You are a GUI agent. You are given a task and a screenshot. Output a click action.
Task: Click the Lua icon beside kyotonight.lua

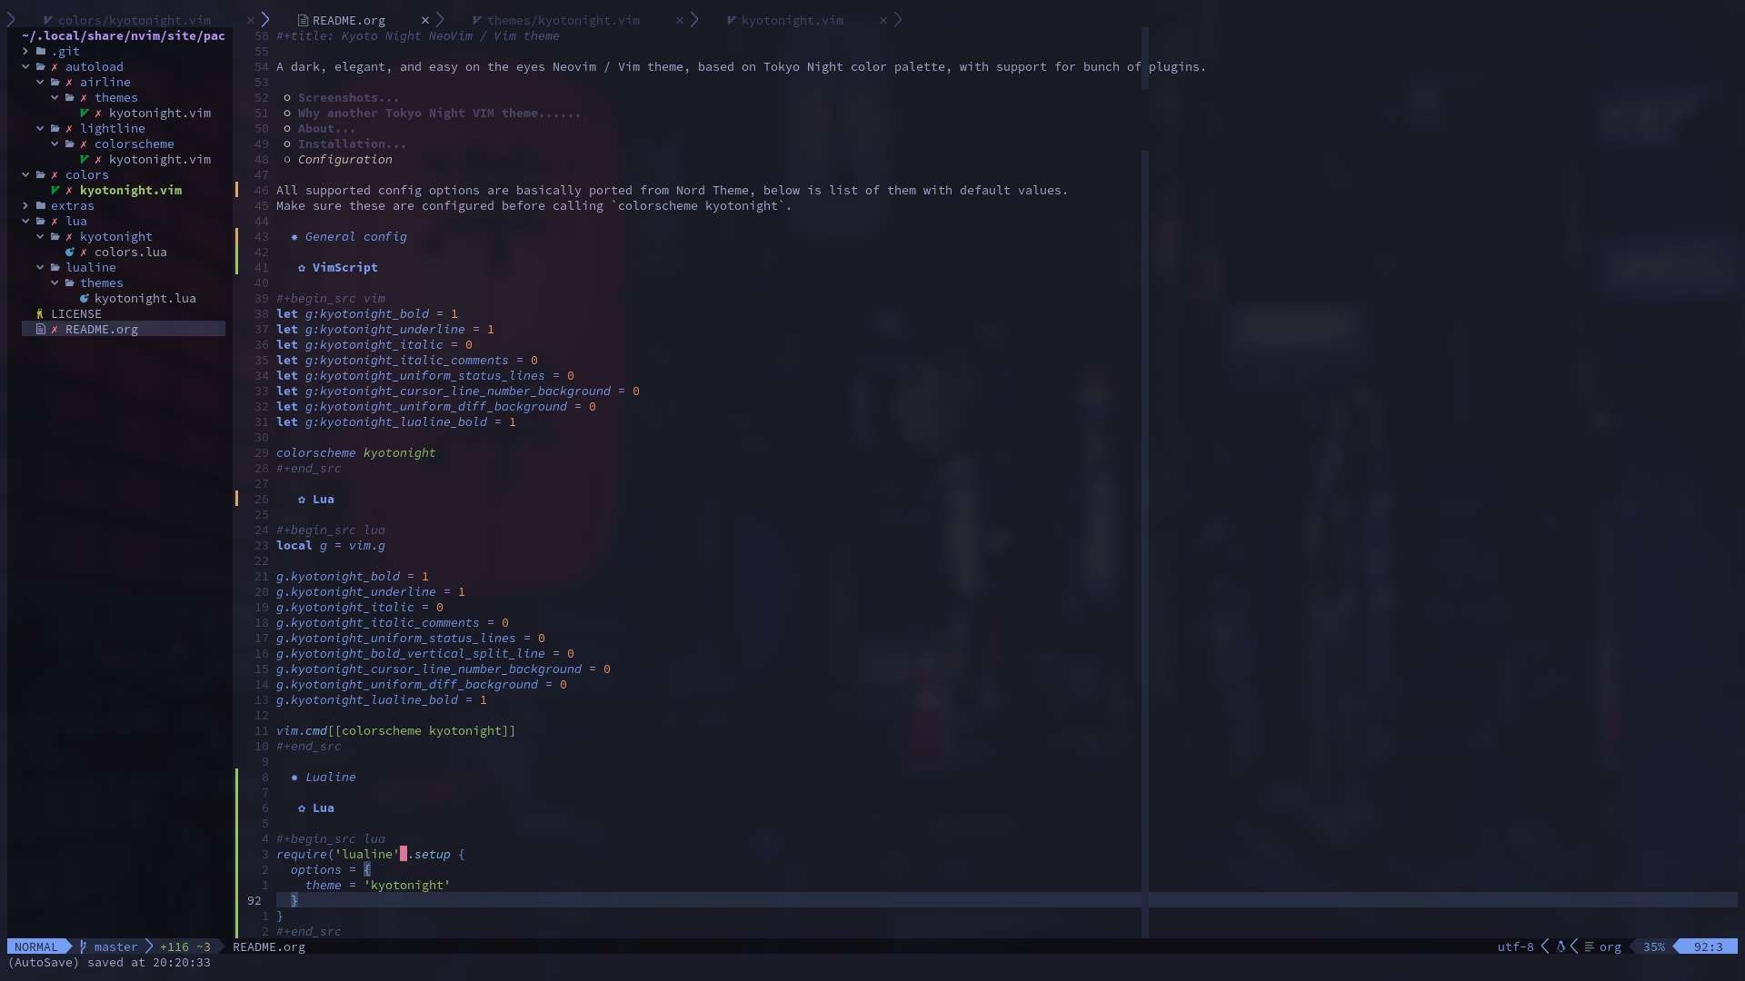click(84, 299)
